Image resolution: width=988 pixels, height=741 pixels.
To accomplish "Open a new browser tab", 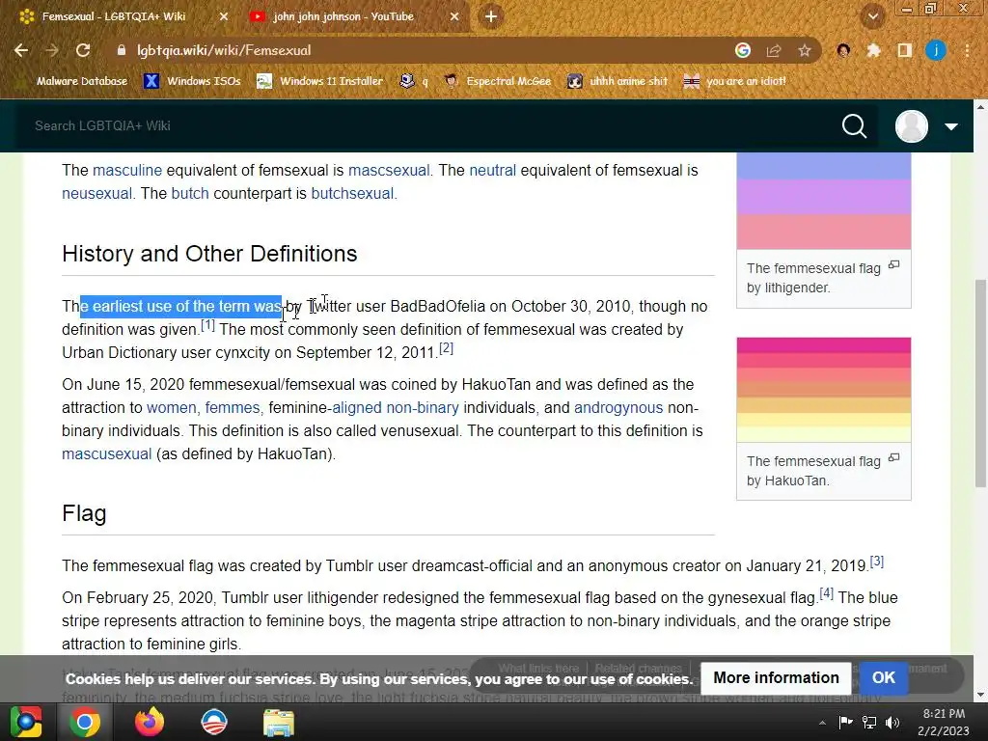I will click(x=491, y=17).
